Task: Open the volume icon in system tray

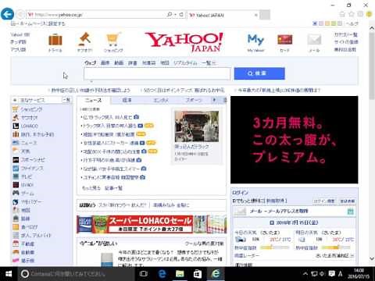Action: 322,274
